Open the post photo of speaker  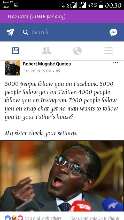click(x=62, y=176)
